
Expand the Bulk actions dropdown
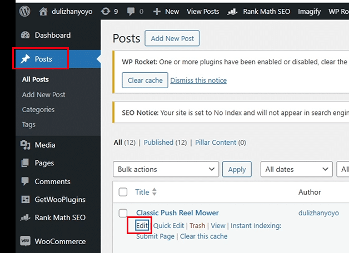(166, 169)
